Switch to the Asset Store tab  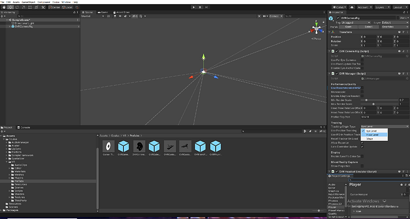point(121,12)
